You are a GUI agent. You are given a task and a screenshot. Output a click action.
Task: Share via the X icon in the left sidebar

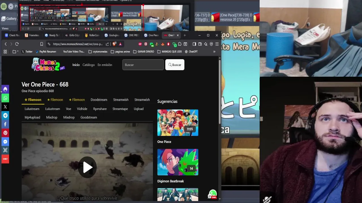coord(5,107)
